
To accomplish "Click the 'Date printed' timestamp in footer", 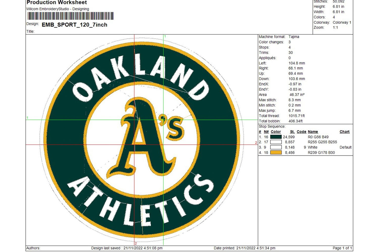I will tap(245, 248).
